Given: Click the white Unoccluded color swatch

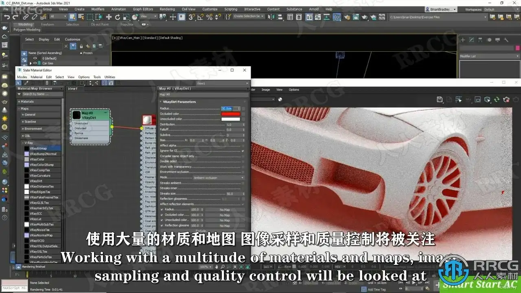Looking at the screenshot, I should (230, 119).
